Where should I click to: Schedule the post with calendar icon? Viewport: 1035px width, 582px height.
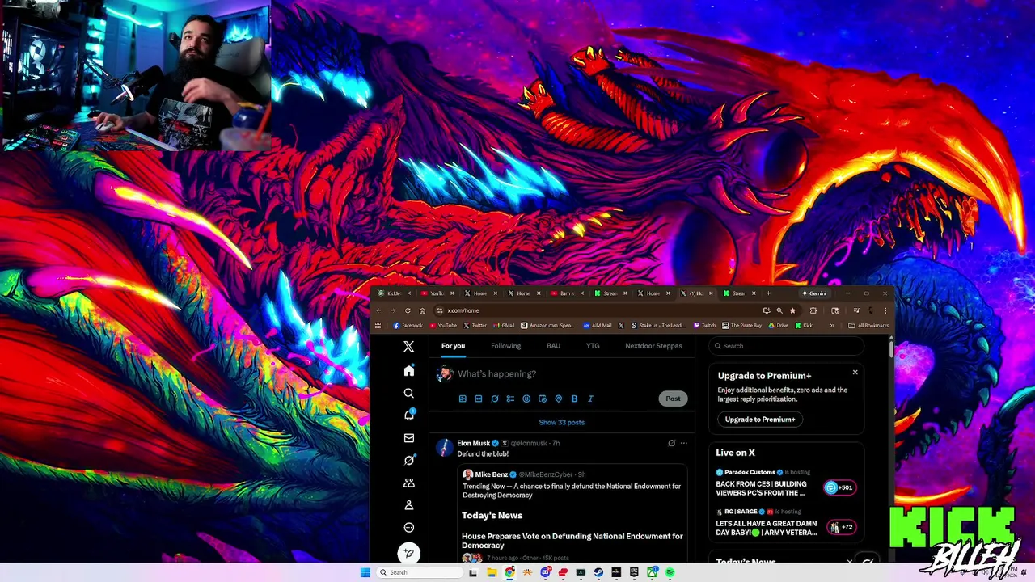click(543, 399)
